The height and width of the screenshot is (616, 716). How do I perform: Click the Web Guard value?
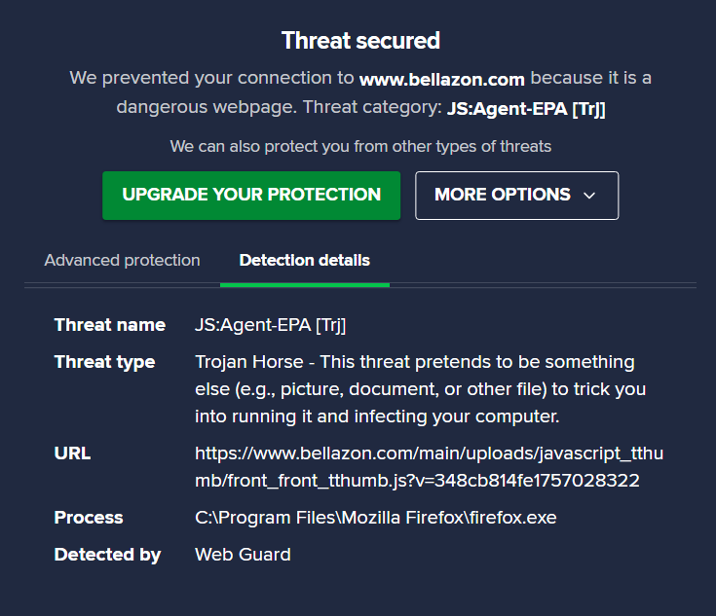pos(243,555)
